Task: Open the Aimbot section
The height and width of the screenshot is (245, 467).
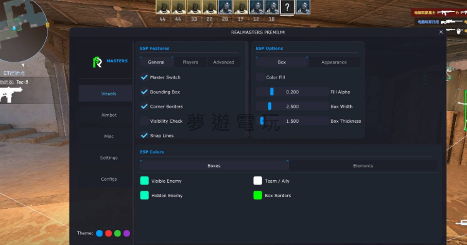Action: pos(106,115)
